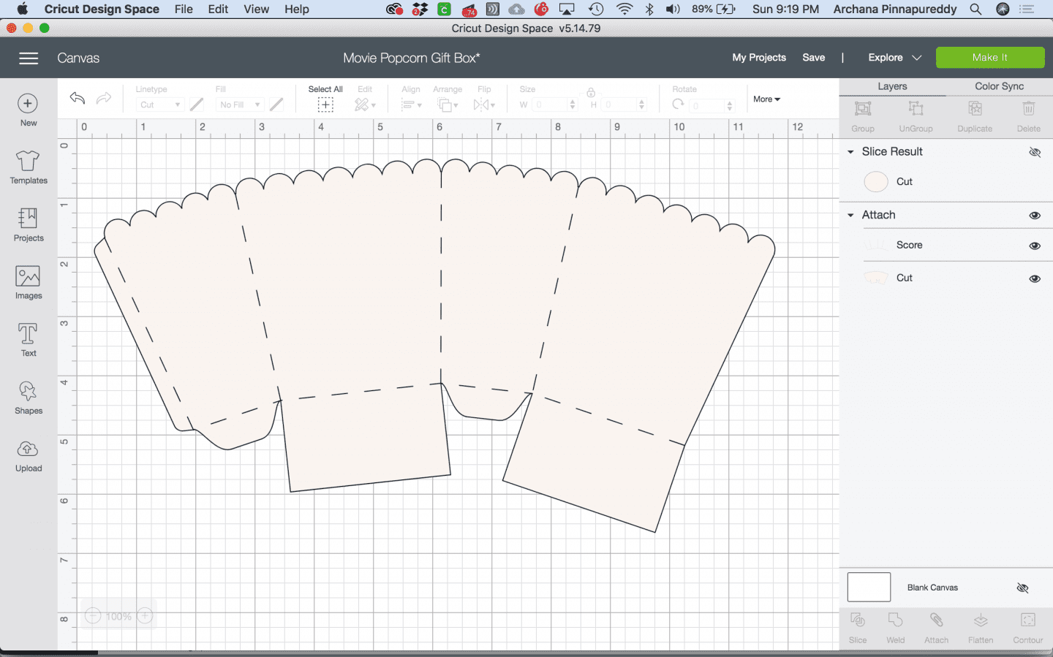Go to My Projects

[759, 58]
